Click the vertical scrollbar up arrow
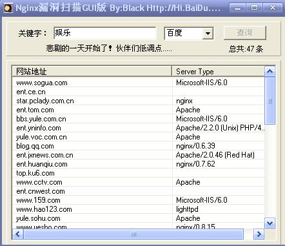 [270, 72]
